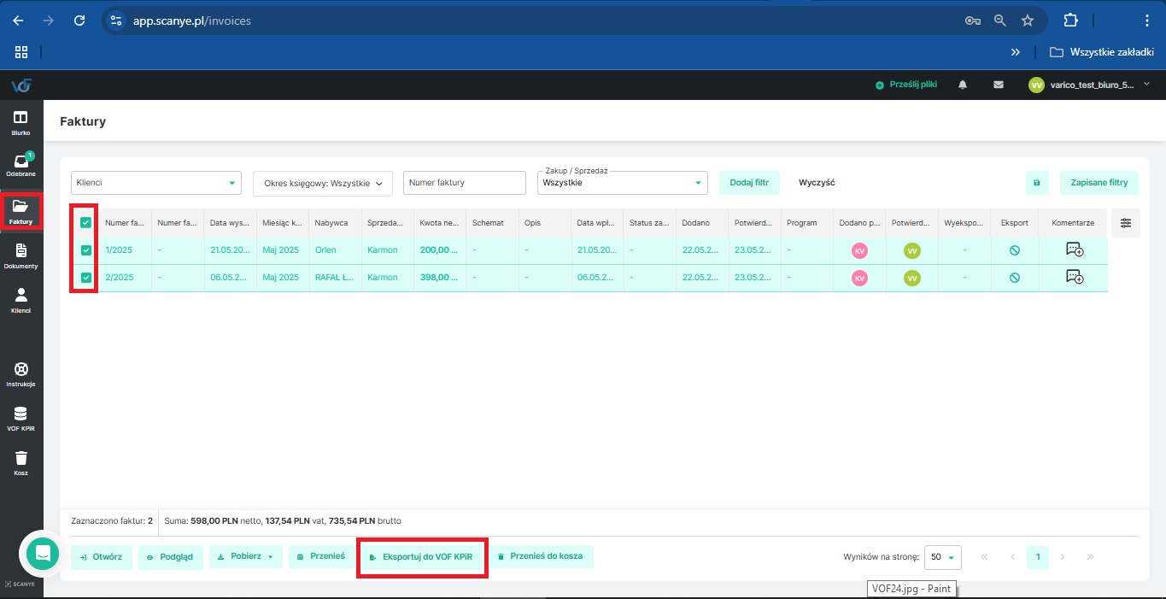
Task: Click the save filter disk icon
Action: click(x=1037, y=183)
